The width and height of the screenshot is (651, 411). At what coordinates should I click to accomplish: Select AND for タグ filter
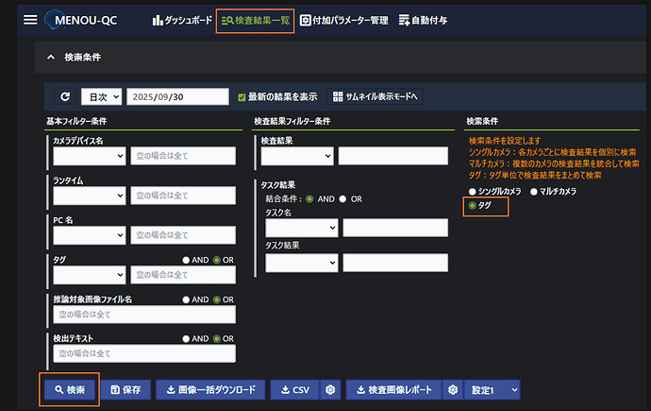pyautogui.click(x=186, y=260)
